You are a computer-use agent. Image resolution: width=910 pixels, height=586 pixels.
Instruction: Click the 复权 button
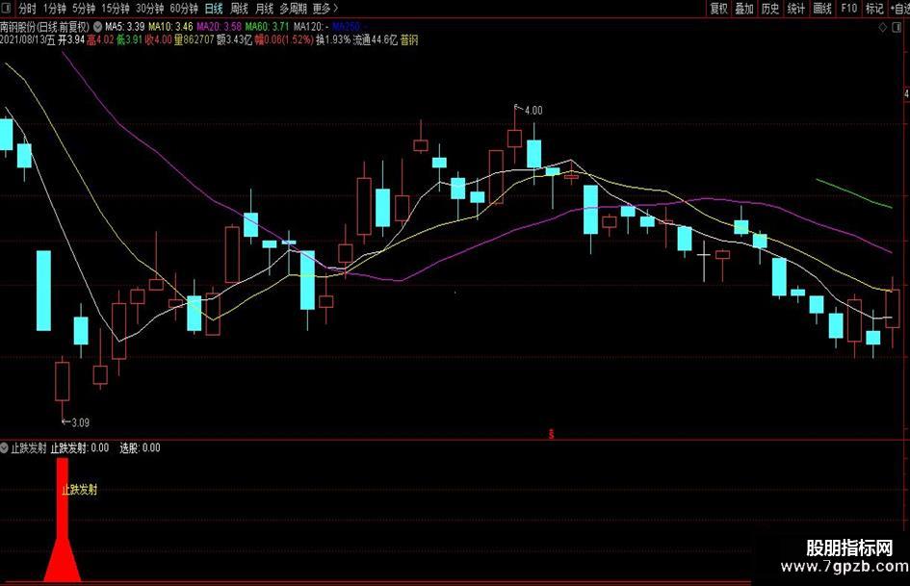coord(718,8)
